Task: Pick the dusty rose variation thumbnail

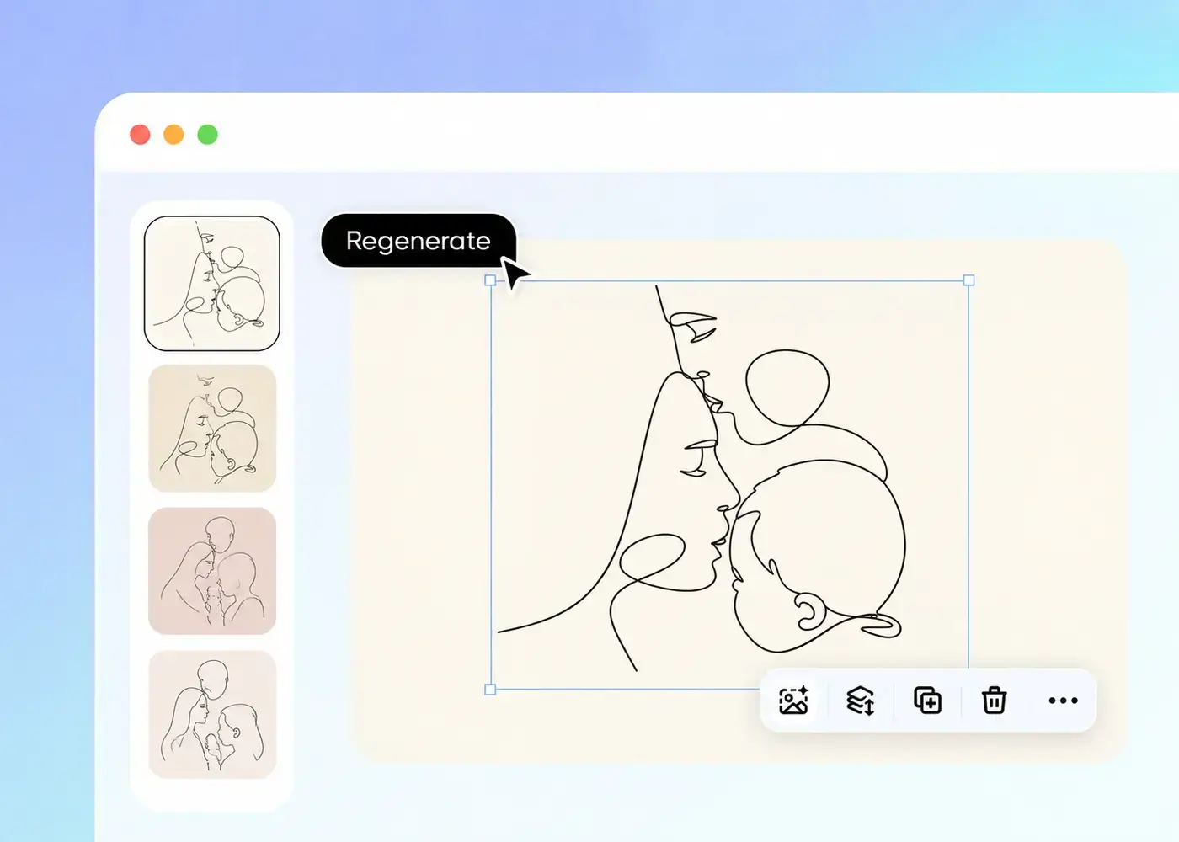Action: coord(212,571)
